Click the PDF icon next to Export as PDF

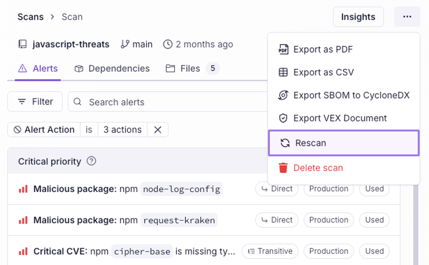point(283,49)
